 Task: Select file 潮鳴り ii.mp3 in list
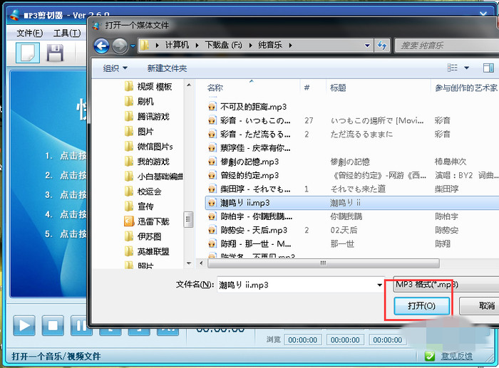click(352, 203)
